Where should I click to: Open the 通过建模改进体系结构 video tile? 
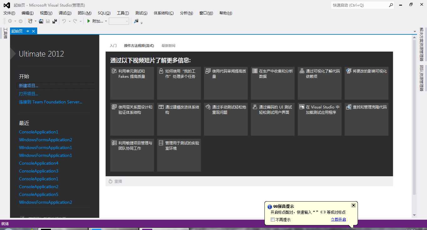point(179,119)
